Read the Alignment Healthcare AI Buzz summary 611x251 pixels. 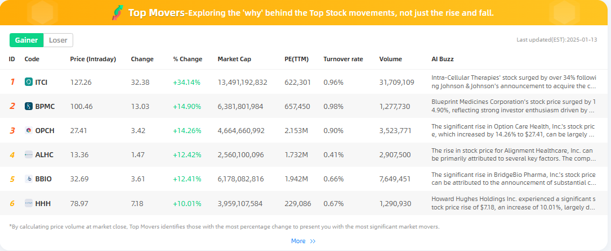[x=514, y=154]
